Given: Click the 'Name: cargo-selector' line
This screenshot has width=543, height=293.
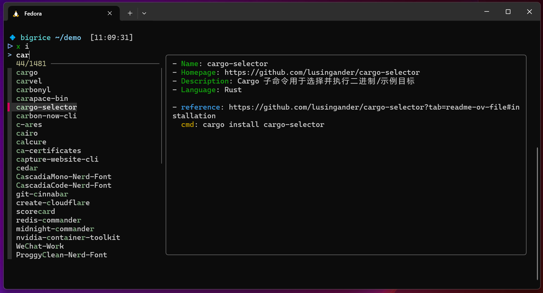Looking at the screenshot, I should pos(220,64).
